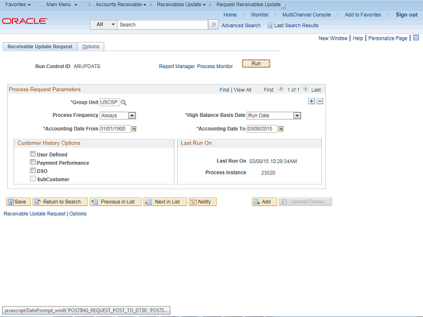Screen dimensions: 423x317
Task: Enable User Defined checkbox
Action: coord(32,154)
